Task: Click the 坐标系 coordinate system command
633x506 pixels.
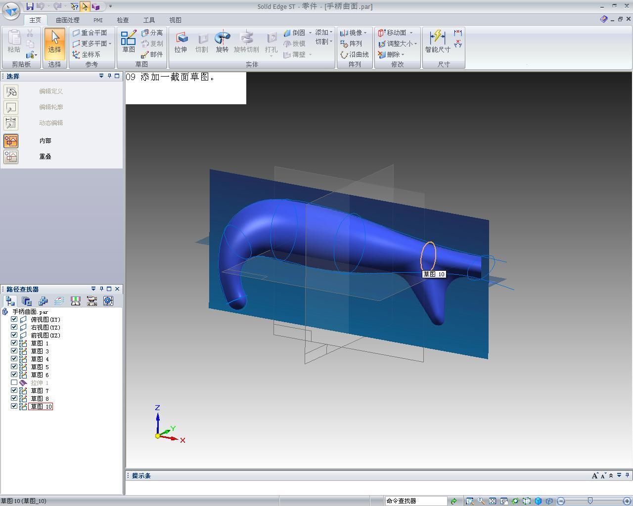Action: (x=87, y=54)
